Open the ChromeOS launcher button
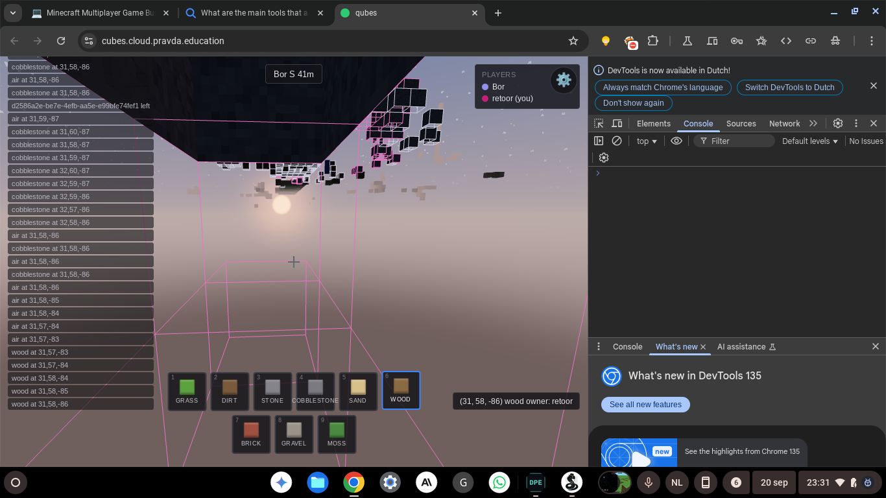This screenshot has height=498, width=886. [16, 482]
